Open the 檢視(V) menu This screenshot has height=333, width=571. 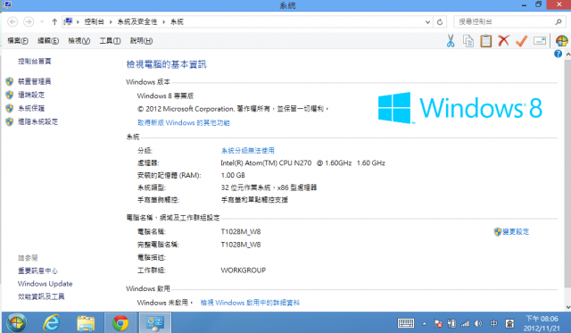click(79, 41)
